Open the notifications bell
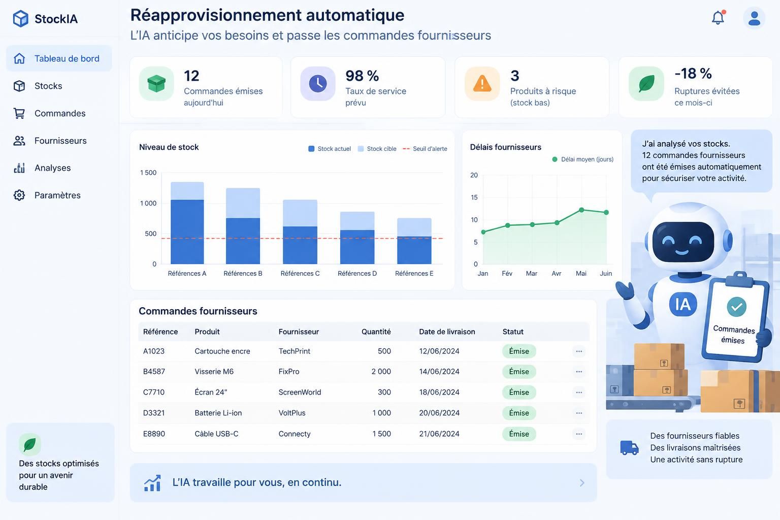Image resolution: width=780 pixels, height=520 pixels. click(718, 18)
